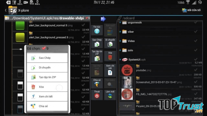Choose Tạo tập tin ZIP in popup
Screen dimensions: 207x116
(47, 77)
